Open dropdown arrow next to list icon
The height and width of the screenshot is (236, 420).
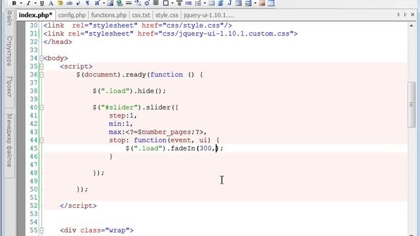205,3
